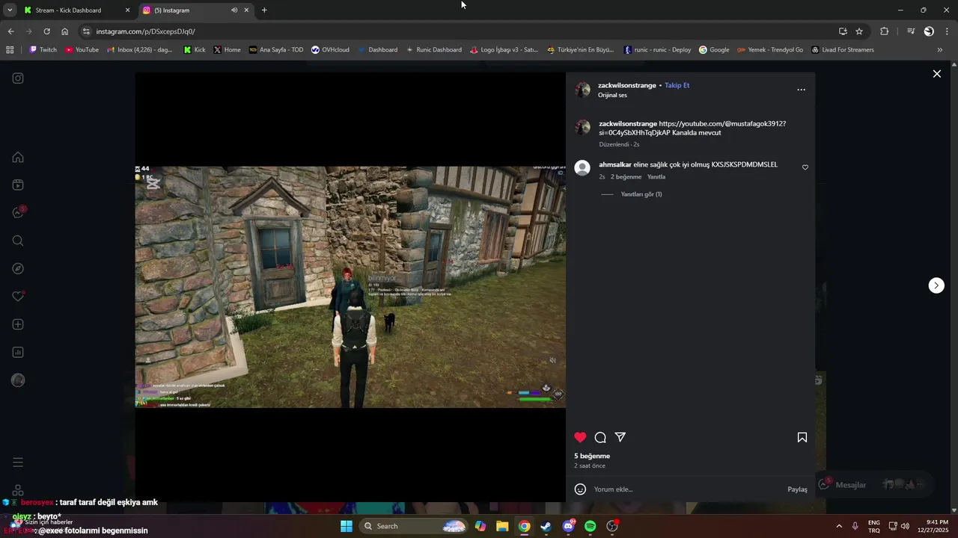958x538 pixels.
Task: Expand replies with 'Yanıtları gör (1)'
Action: (x=641, y=194)
